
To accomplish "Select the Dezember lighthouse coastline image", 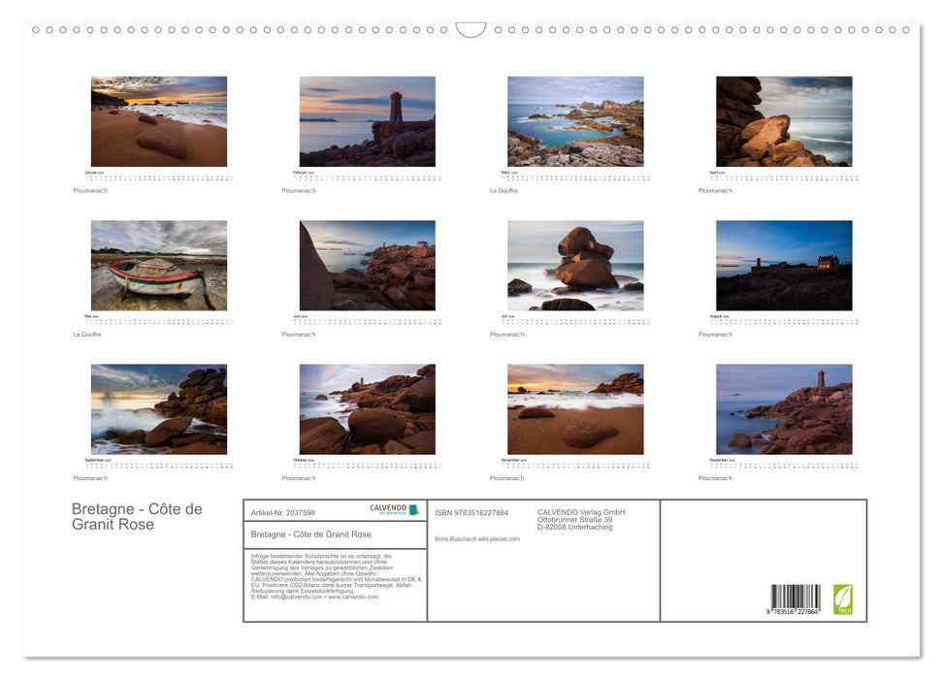I will 783,408.
